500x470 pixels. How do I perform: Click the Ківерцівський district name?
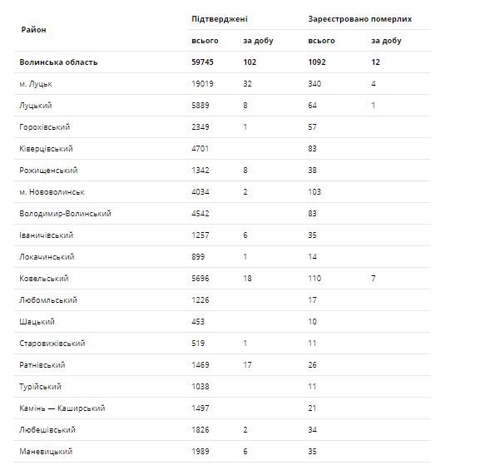coord(46,149)
